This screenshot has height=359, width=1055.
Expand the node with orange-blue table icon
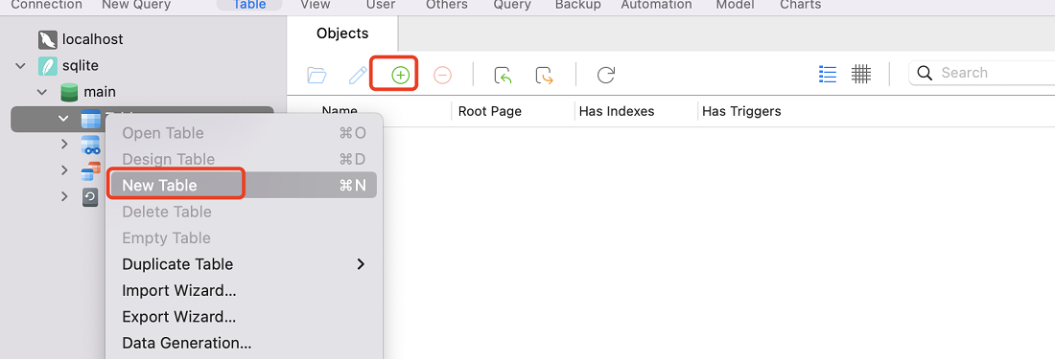pyautogui.click(x=64, y=170)
